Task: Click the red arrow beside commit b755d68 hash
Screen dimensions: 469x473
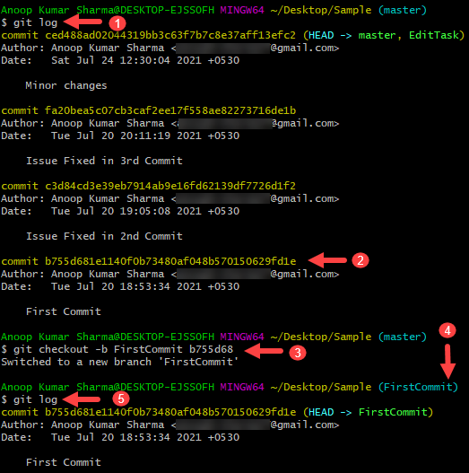Action: [x=327, y=260]
